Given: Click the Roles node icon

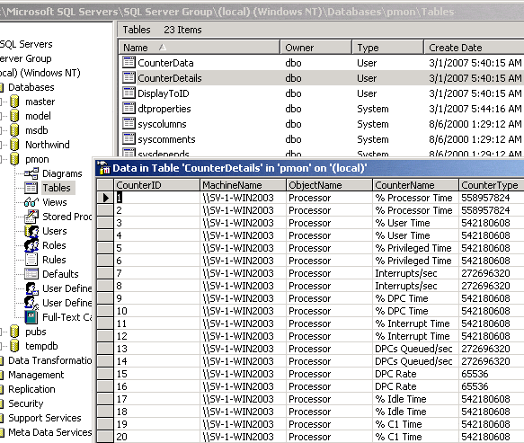Looking at the screenshot, I should click(31, 245).
